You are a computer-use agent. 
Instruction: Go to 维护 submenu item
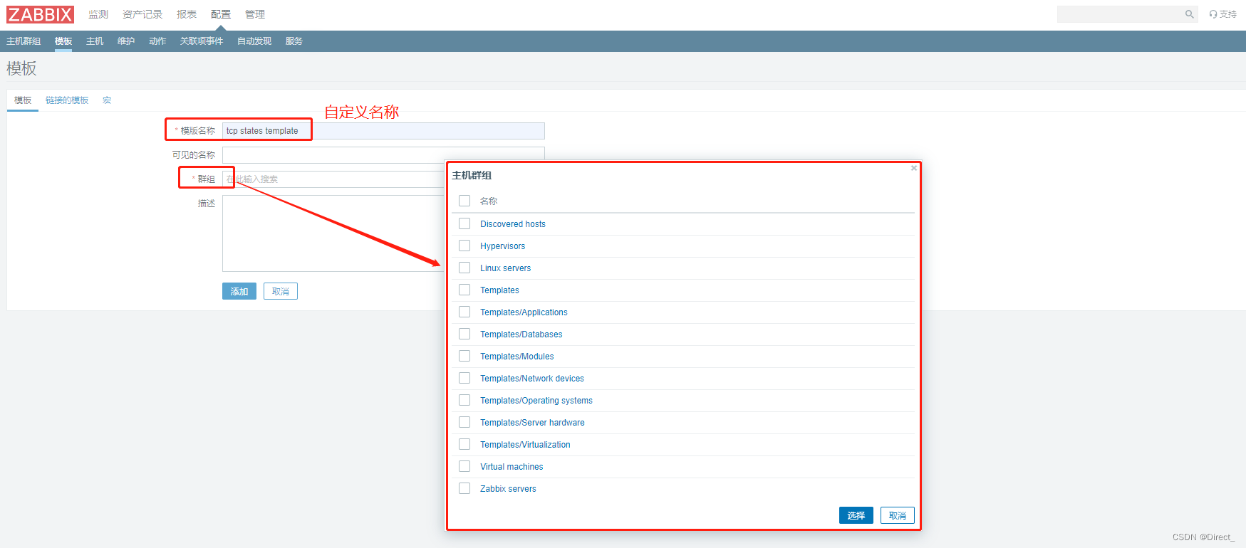pyautogui.click(x=126, y=41)
